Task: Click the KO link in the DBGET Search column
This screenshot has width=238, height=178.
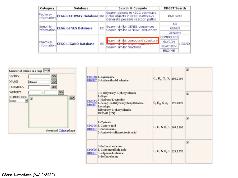Action: pyautogui.click(x=175, y=24)
